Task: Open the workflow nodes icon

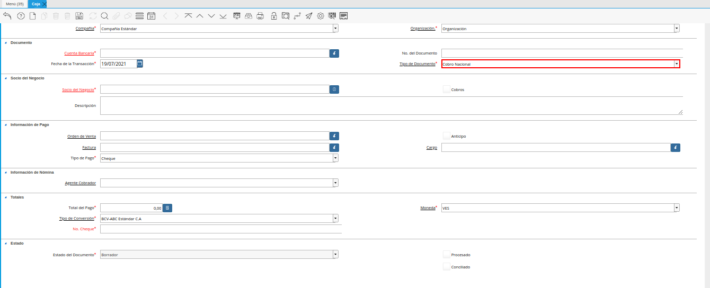Action: pos(297,16)
